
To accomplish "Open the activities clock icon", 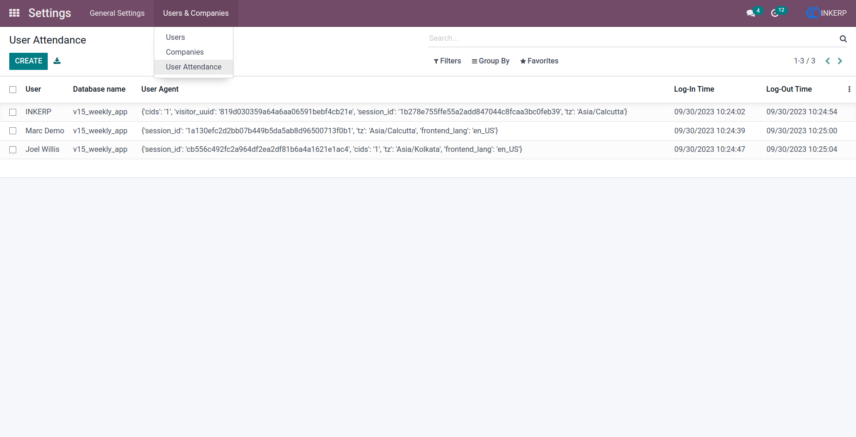I will click(774, 13).
